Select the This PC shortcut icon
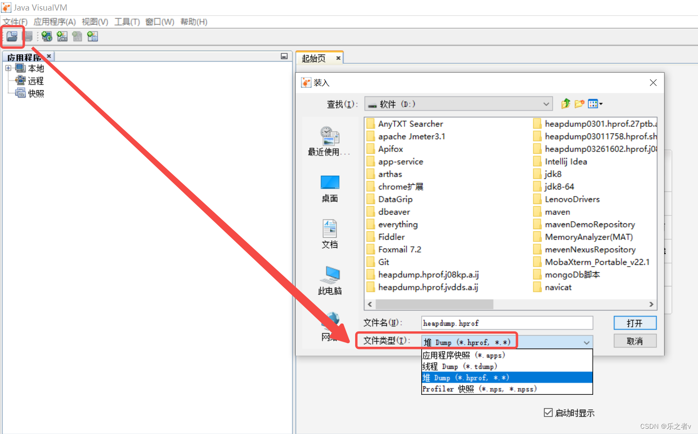The width and height of the screenshot is (698, 434). click(330, 280)
